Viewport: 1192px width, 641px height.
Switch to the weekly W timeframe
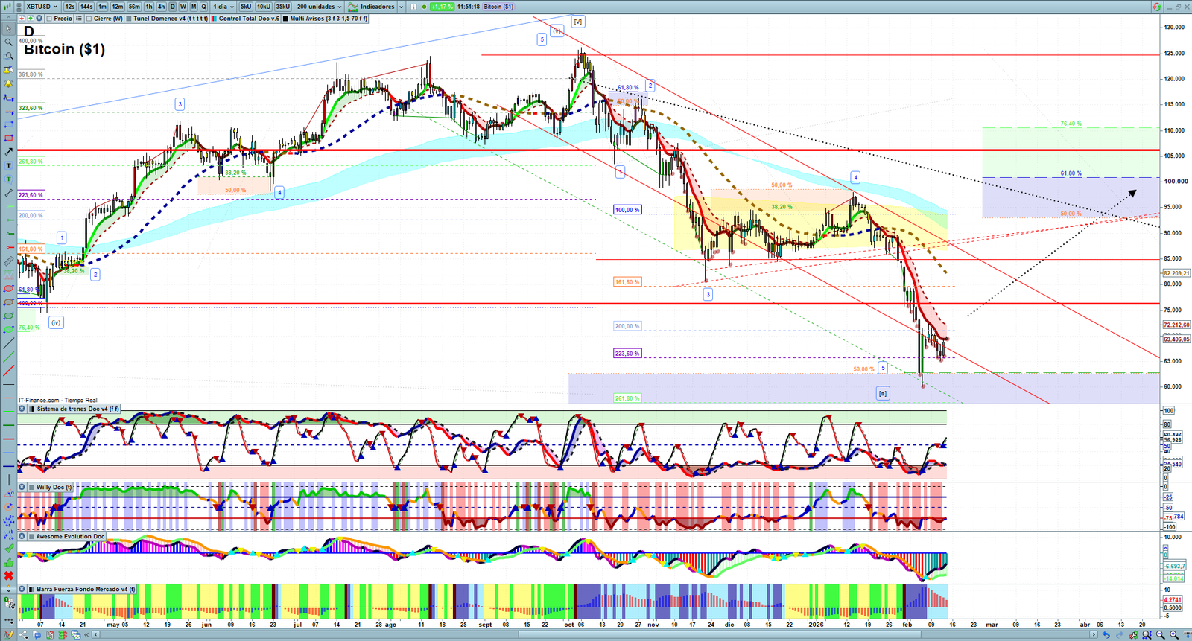pos(183,7)
